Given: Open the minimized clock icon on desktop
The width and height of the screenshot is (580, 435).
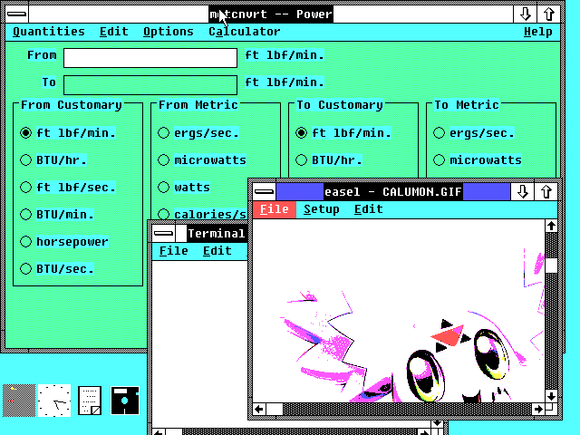Looking at the screenshot, I should [x=54, y=401].
